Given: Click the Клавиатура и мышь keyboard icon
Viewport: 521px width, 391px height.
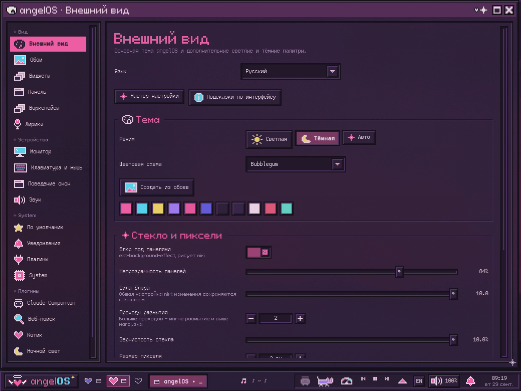Looking at the screenshot, I should pyautogui.click(x=20, y=167).
